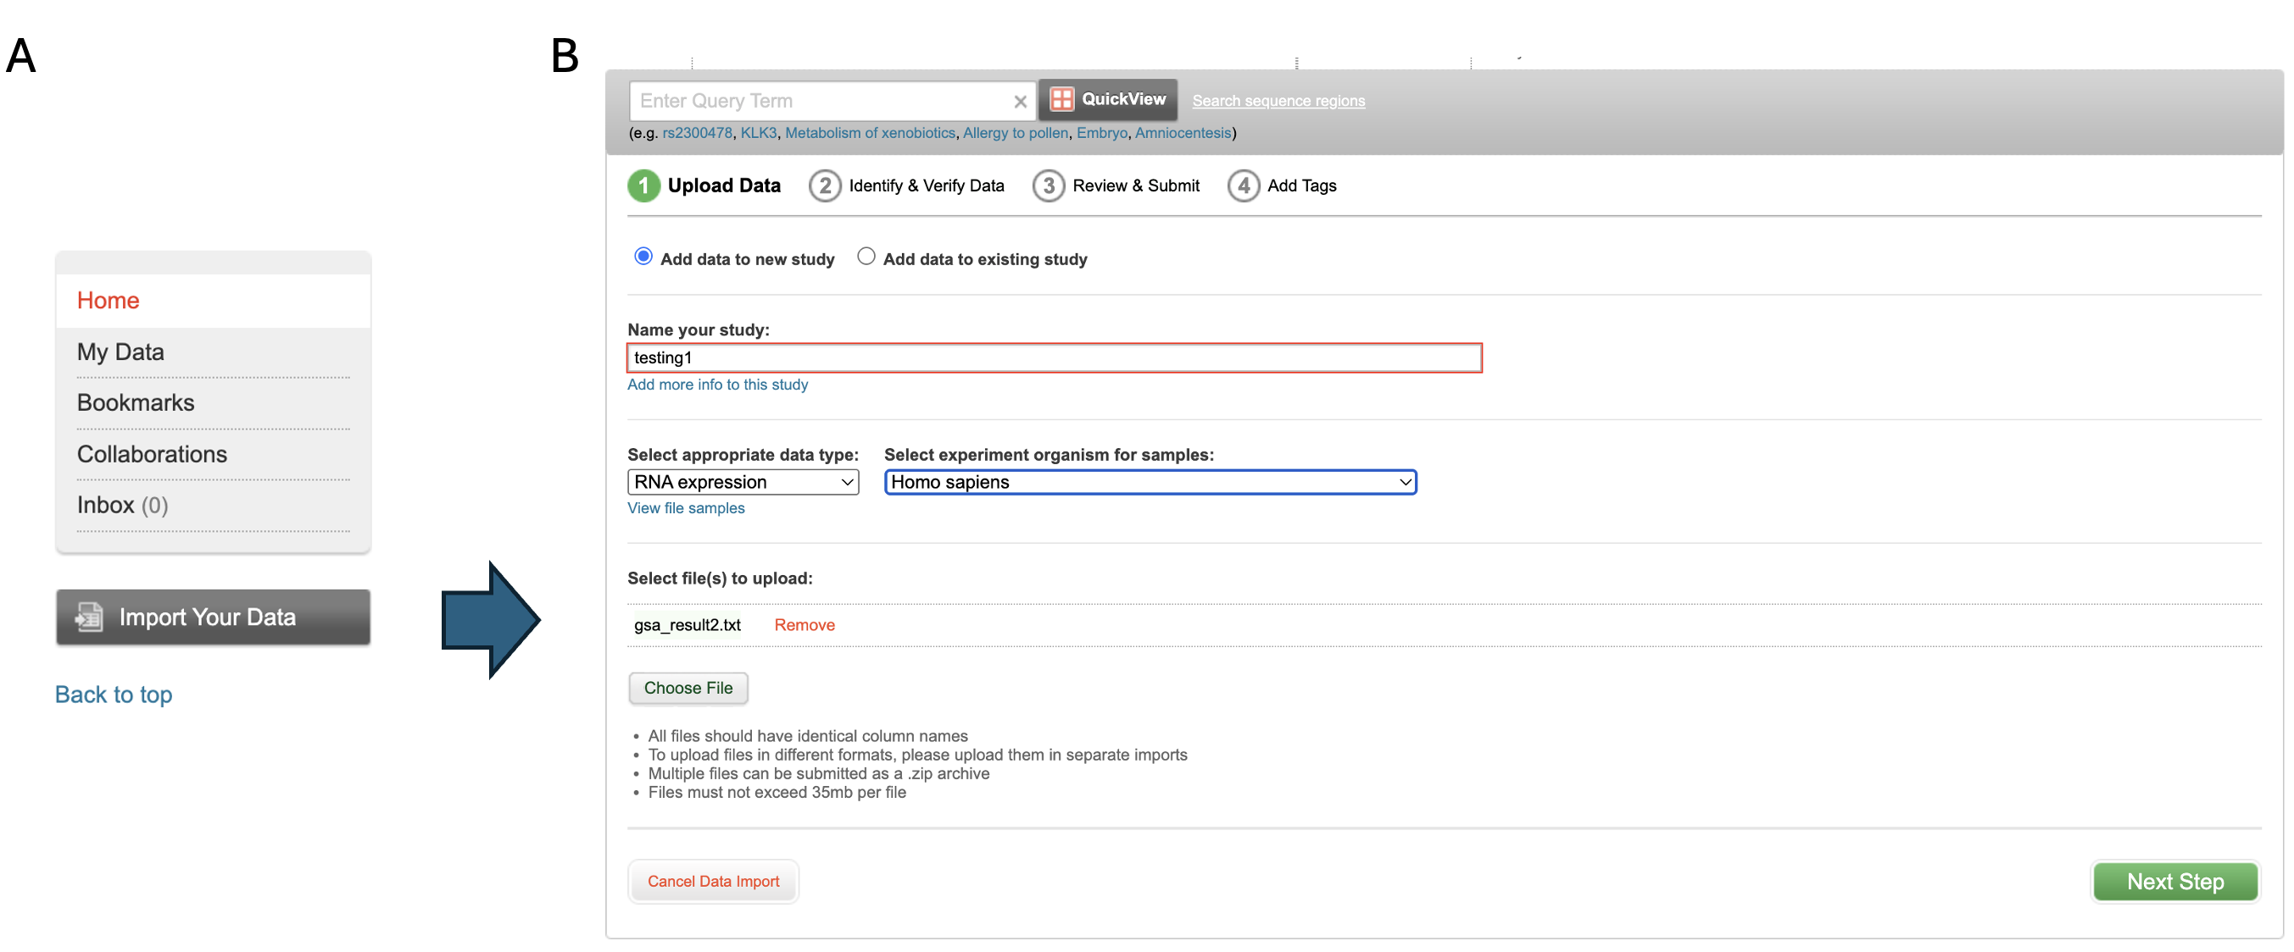
Task: Click the Next Step button
Action: pyautogui.click(x=2174, y=881)
